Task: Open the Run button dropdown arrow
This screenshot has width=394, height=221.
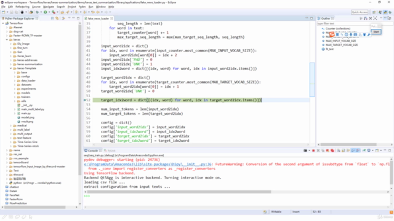Action: click(x=49, y=12)
